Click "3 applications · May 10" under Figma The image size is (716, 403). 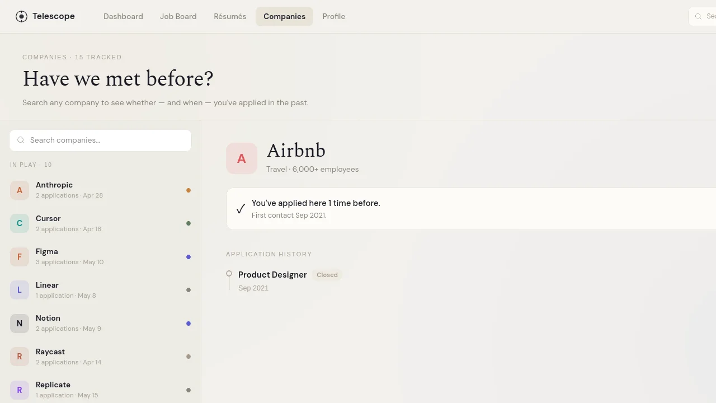[x=69, y=263]
